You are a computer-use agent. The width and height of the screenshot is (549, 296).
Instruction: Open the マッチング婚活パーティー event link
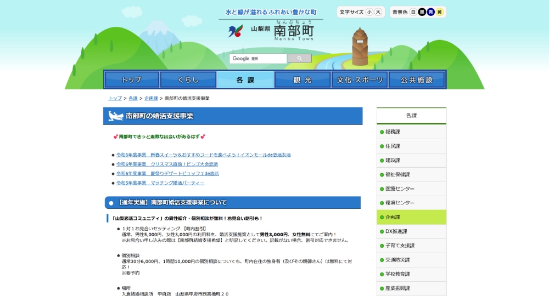(x=160, y=183)
